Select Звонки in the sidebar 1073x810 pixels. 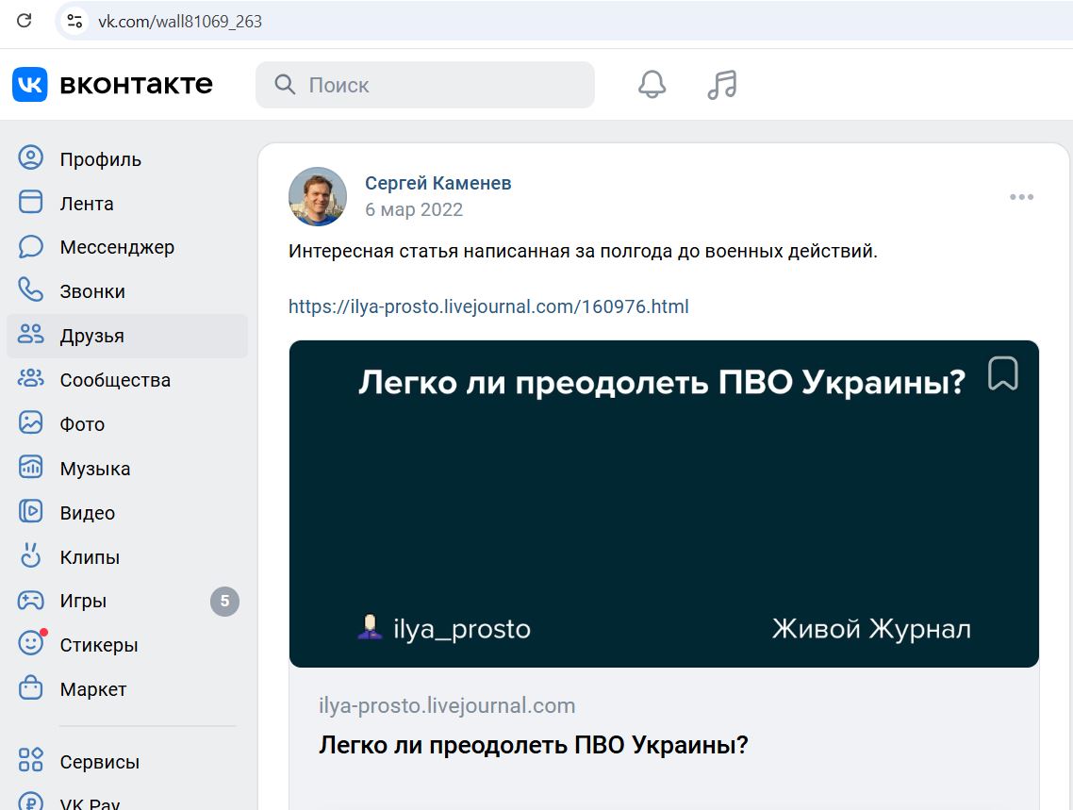pos(92,291)
